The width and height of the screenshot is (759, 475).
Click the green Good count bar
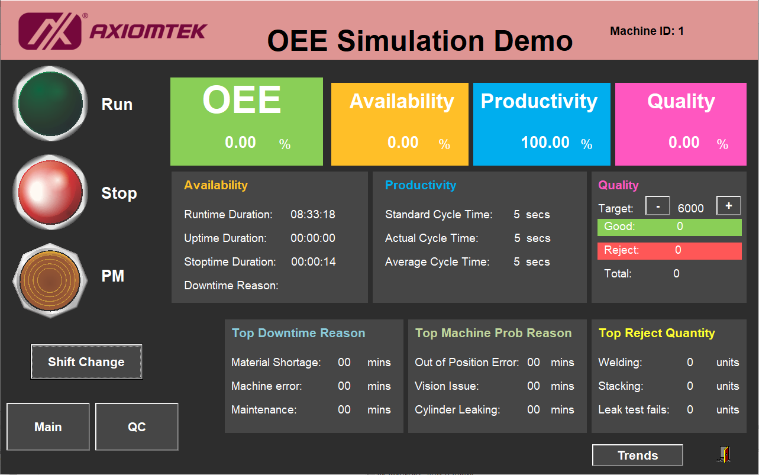point(669,227)
